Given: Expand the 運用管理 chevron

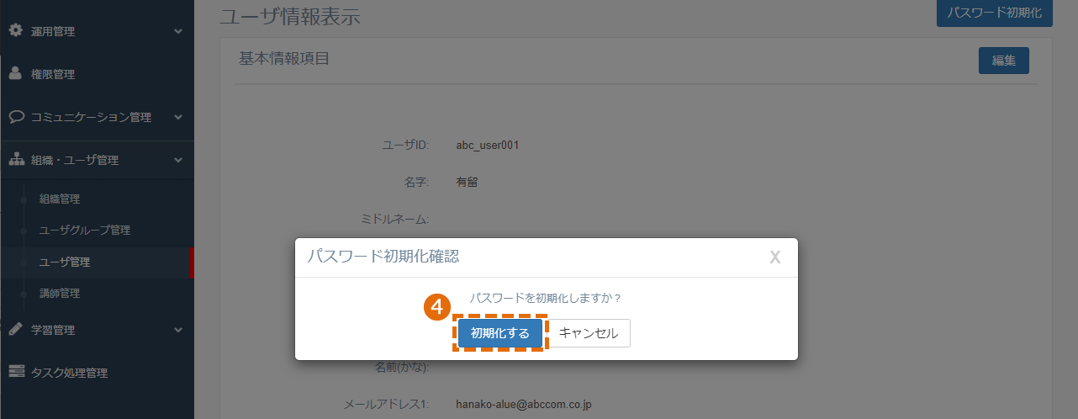Looking at the screenshot, I should 178,31.
